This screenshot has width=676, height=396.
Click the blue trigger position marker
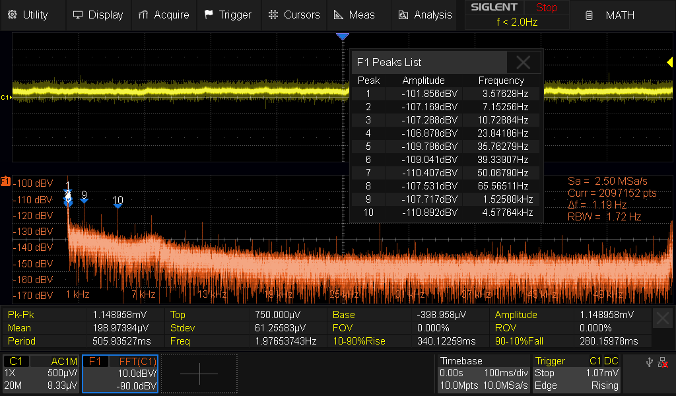coord(342,37)
